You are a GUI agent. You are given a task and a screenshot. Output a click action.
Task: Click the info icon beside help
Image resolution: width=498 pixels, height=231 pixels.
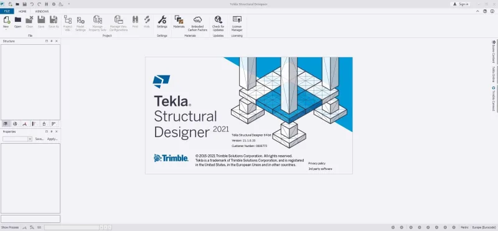click(x=492, y=11)
